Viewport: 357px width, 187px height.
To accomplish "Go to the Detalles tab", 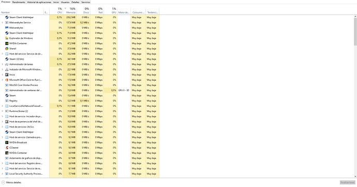I will point(76,2).
